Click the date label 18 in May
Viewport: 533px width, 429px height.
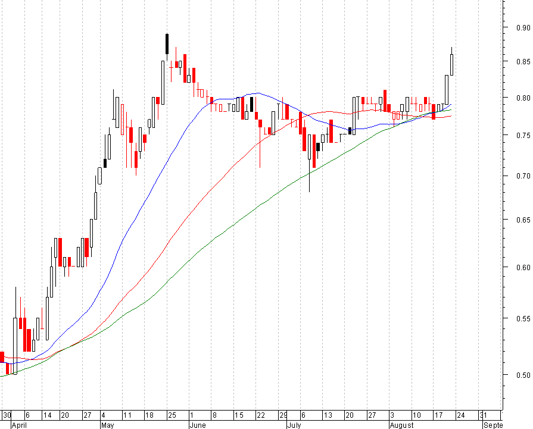pyautogui.click(x=149, y=415)
